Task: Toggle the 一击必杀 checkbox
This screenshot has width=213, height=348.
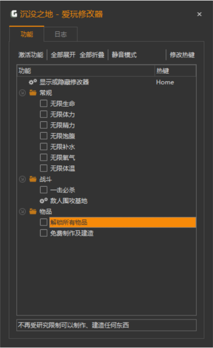Action: pyautogui.click(x=43, y=190)
